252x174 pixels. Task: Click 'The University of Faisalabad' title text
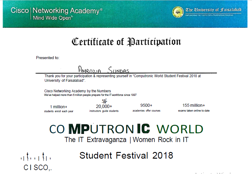pyautogui.click(x=214, y=10)
